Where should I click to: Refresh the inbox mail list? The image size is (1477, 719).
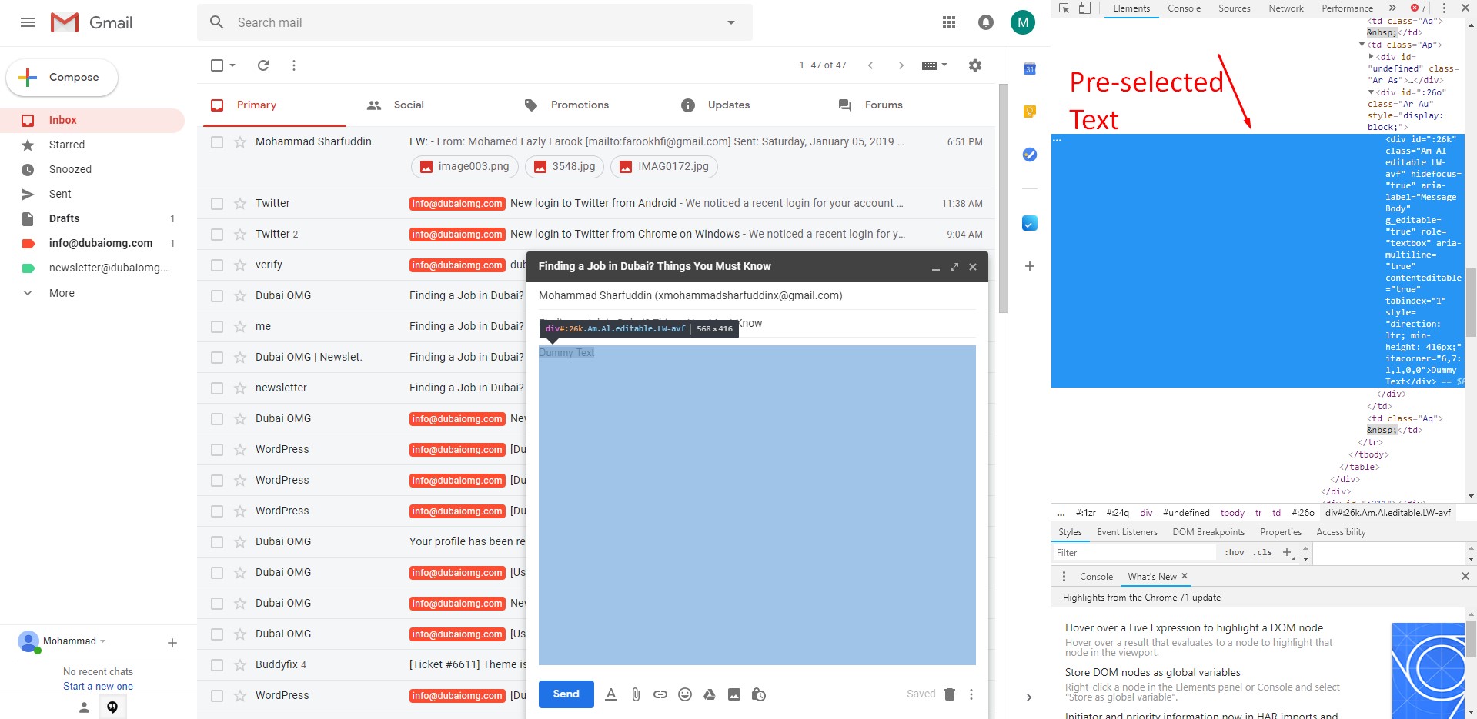click(x=263, y=65)
